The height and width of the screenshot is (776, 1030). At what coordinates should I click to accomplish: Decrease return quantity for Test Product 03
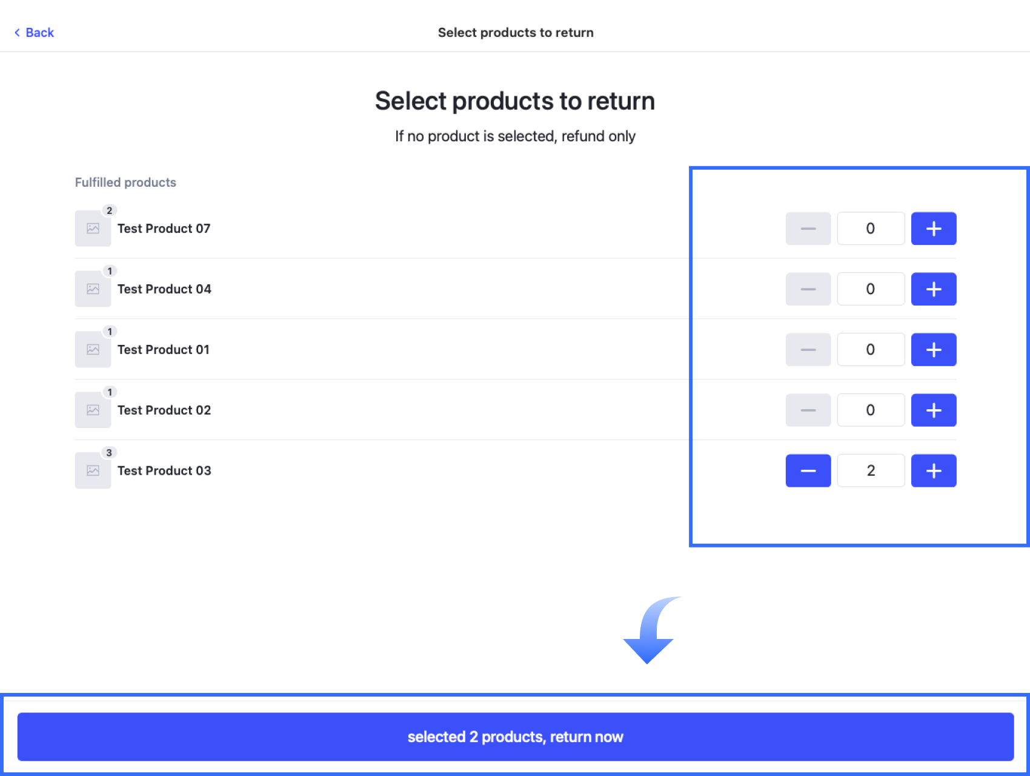[808, 470]
